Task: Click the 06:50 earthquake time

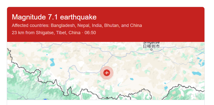Action: pos(90,33)
